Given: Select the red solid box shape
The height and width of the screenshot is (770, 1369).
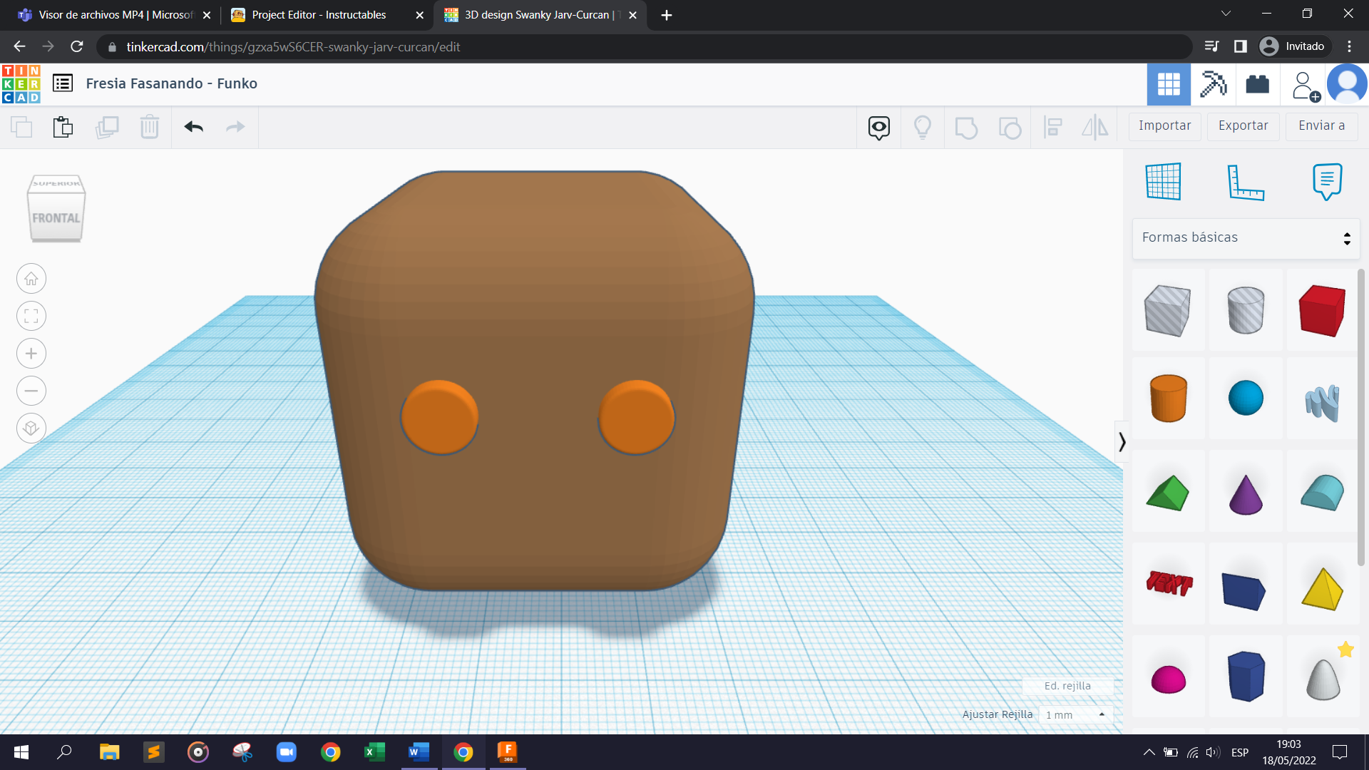Looking at the screenshot, I should pyautogui.click(x=1321, y=310).
